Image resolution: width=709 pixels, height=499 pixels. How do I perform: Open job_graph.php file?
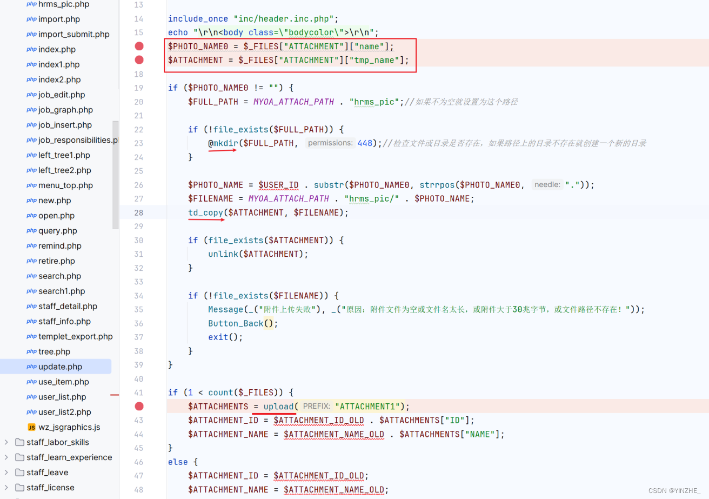coord(65,110)
